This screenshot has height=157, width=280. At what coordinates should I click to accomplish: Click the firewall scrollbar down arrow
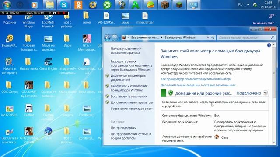tap(274, 143)
